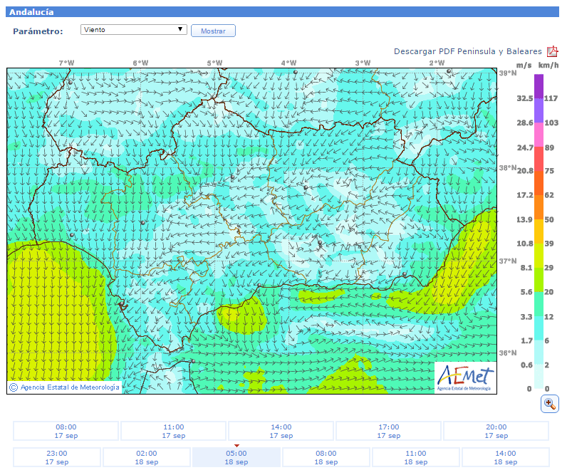Click the PDF download icon
This screenshot has width=567, height=475.
tap(552, 51)
